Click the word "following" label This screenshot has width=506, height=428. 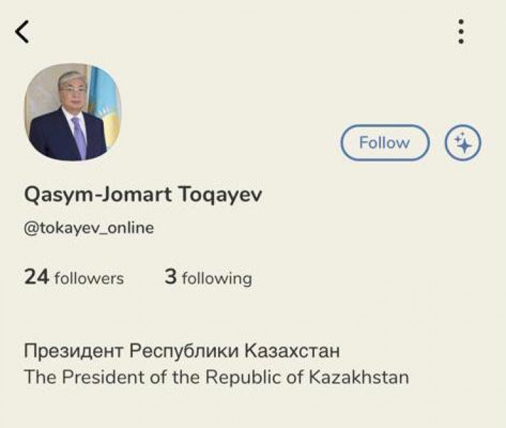[217, 279]
